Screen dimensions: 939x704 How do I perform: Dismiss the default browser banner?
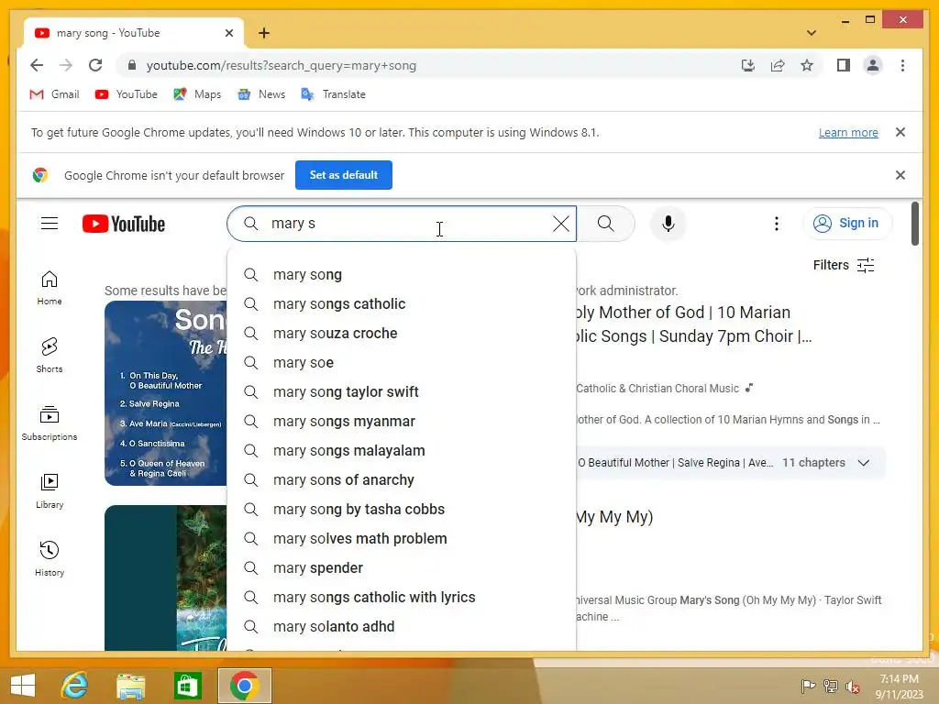[x=900, y=175]
